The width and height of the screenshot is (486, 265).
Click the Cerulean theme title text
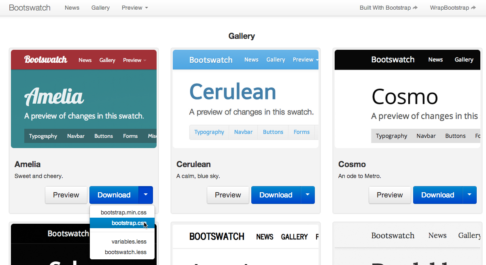[x=193, y=164]
